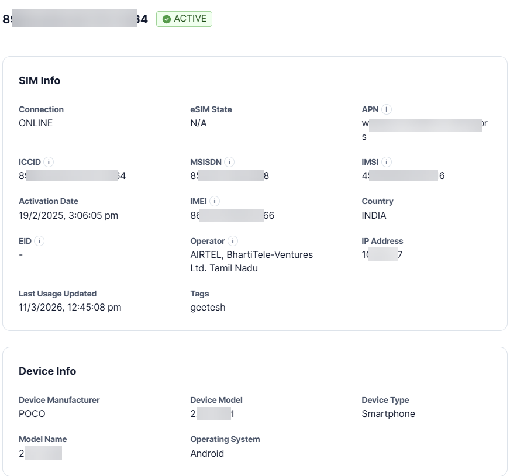Click the Last Usage Updated timestamp
510x476 pixels.
[70, 307]
